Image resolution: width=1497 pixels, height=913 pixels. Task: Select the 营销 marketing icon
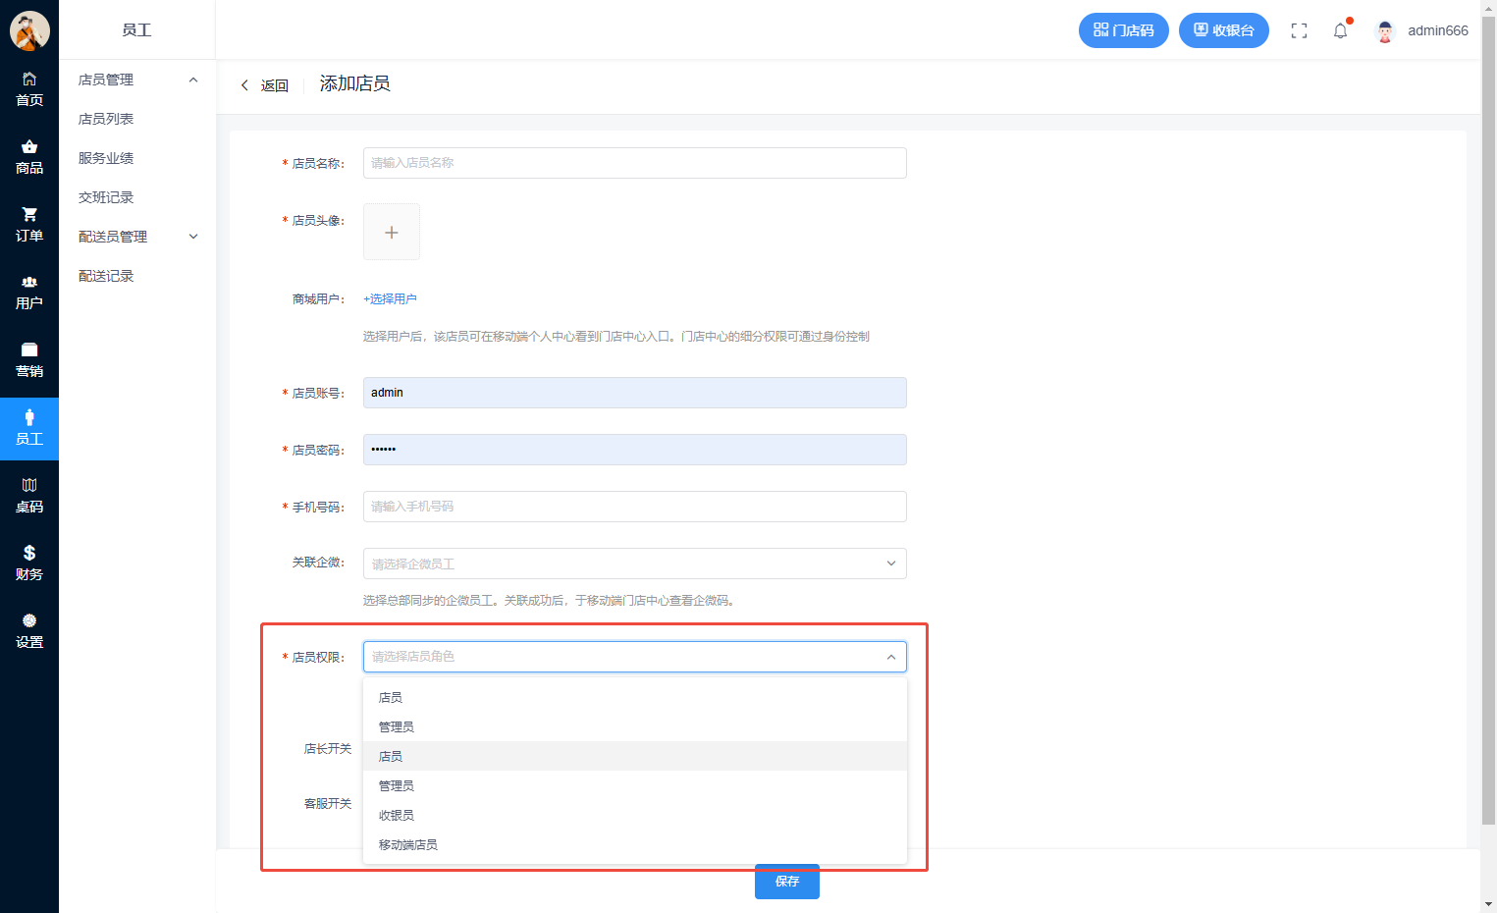(x=29, y=350)
